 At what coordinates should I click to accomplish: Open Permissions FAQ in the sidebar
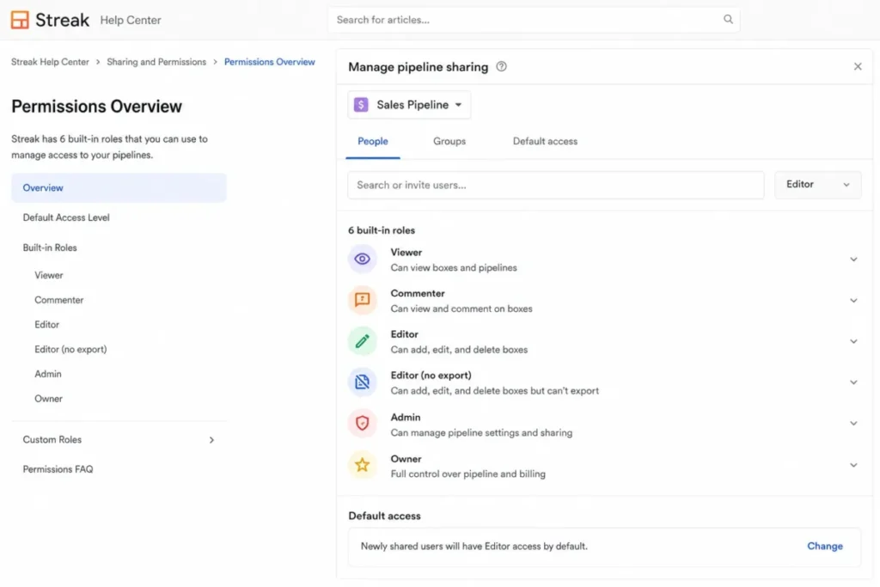[x=58, y=469]
